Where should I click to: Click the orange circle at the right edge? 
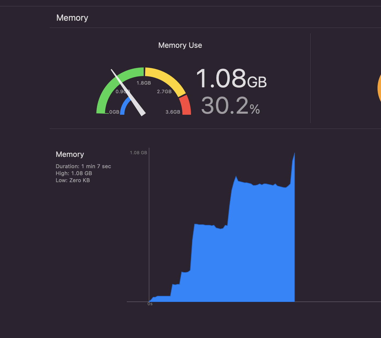pos(379,88)
